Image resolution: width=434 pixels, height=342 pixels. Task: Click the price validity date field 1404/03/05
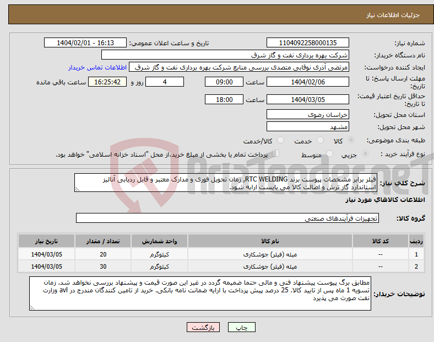pyautogui.click(x=307, y=99)
